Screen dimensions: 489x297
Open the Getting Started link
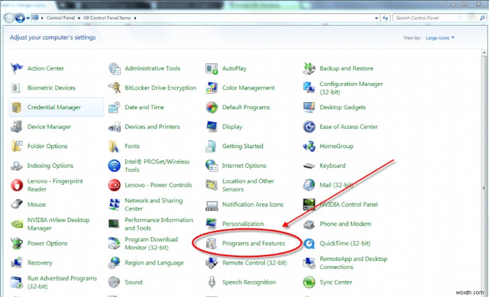pos(243,146)
